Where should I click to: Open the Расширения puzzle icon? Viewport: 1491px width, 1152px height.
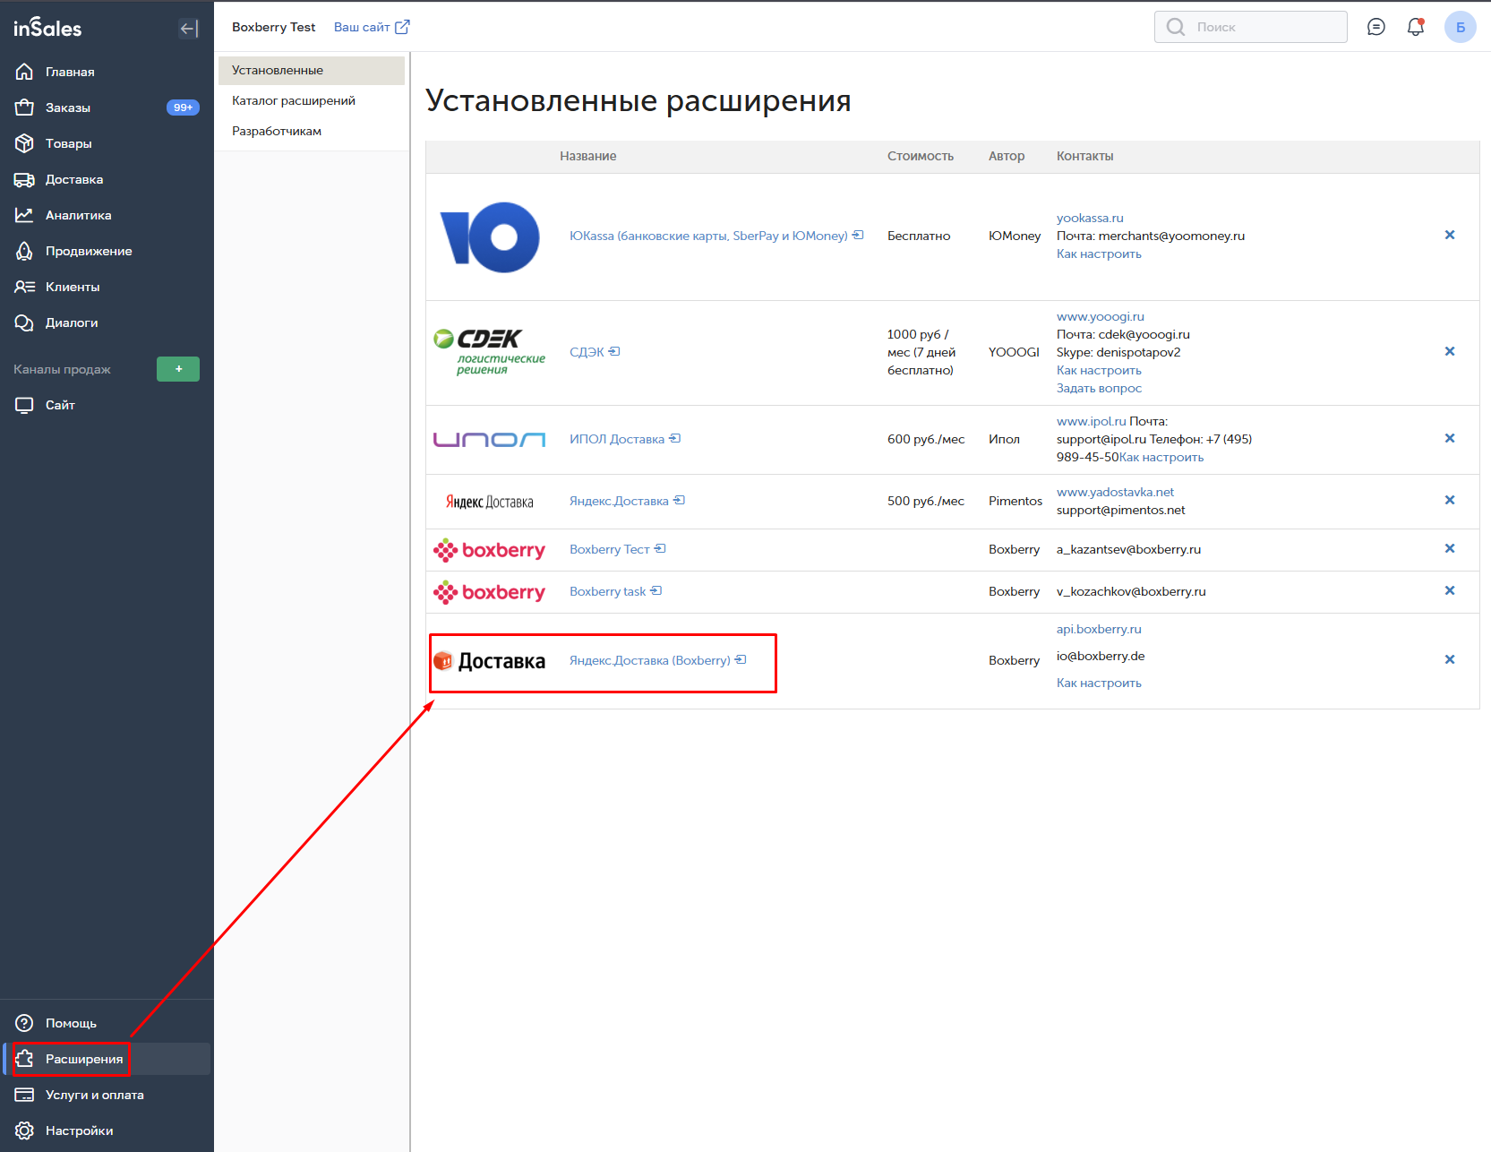pos(24,1059)
